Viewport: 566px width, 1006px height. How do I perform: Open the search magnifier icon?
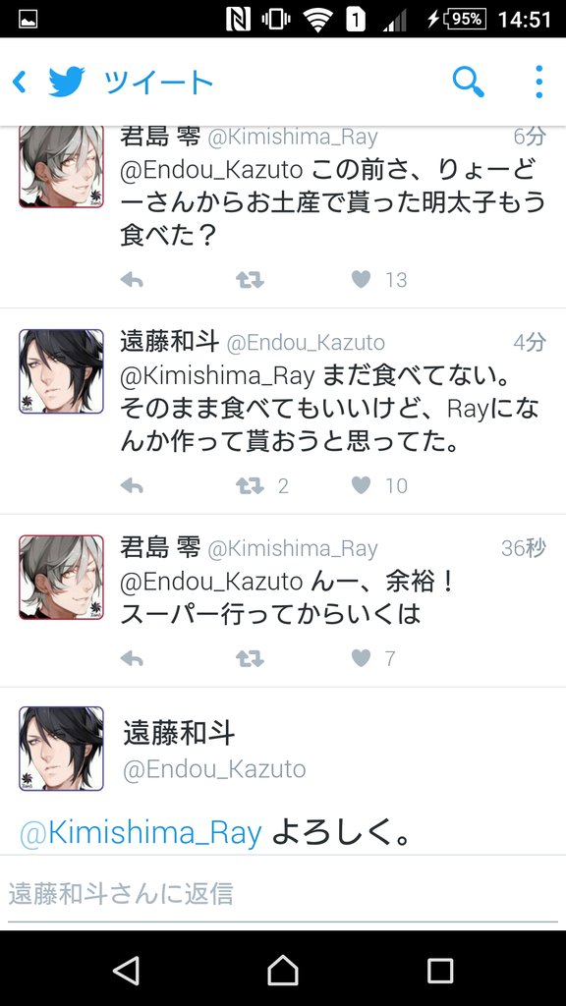(x=468, y=82)
